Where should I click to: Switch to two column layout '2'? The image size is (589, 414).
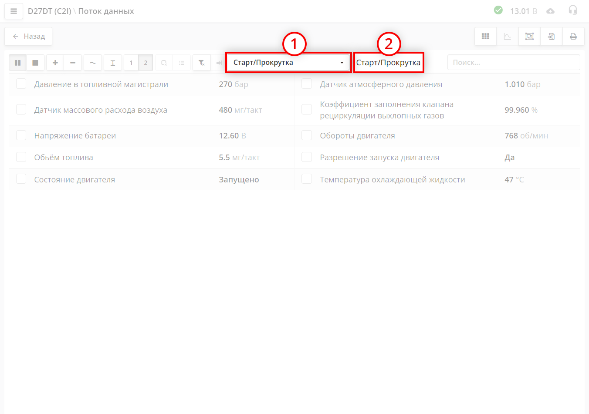coord(146,63)
